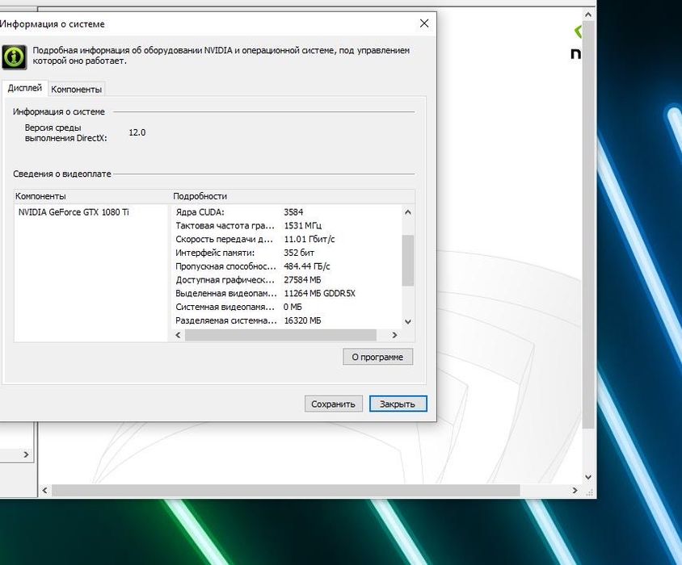Select the Пропускная способность row
The image size is (682, 565).
click(x=287, y=266)
